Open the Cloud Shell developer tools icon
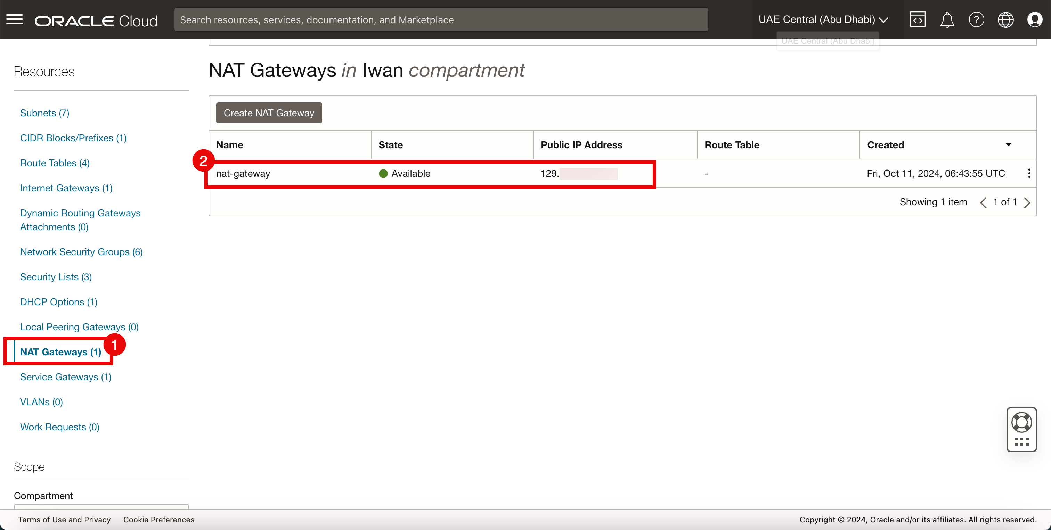The width and height of the screenshot is (1051, 530). 918,19
